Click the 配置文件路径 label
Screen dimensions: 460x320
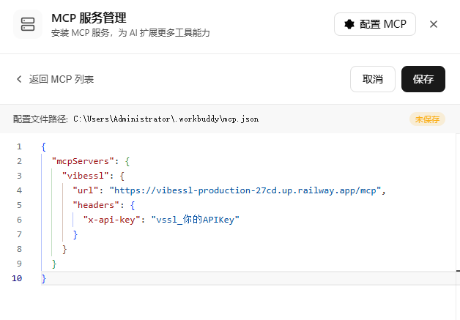(40, 119)
